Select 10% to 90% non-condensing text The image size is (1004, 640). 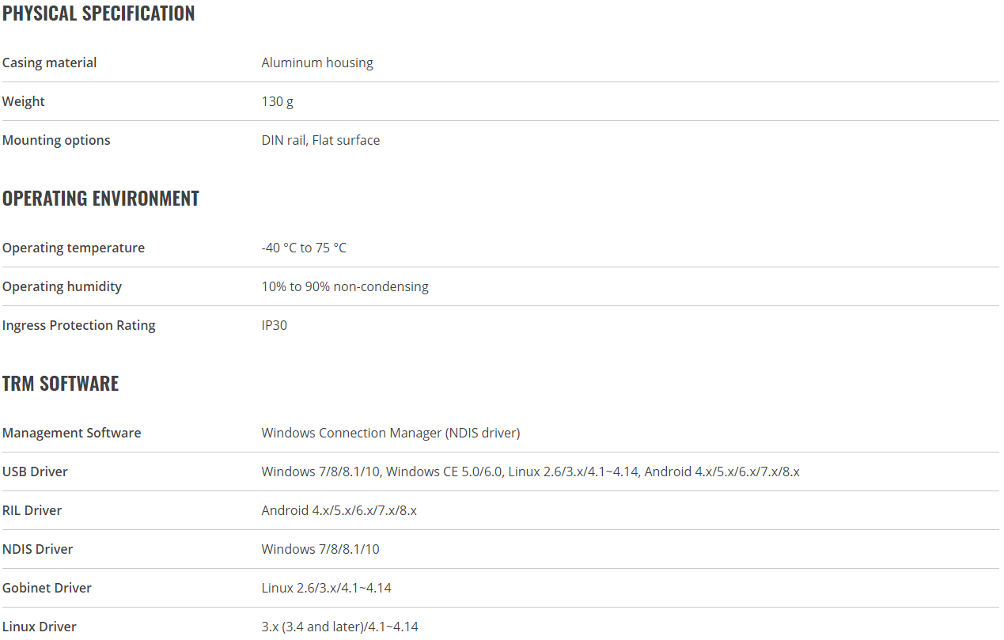point(345,286)
